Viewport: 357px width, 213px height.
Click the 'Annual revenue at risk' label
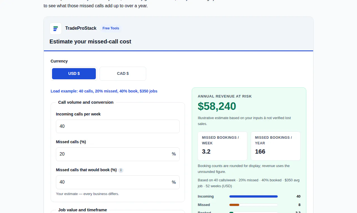coord(225,96)
